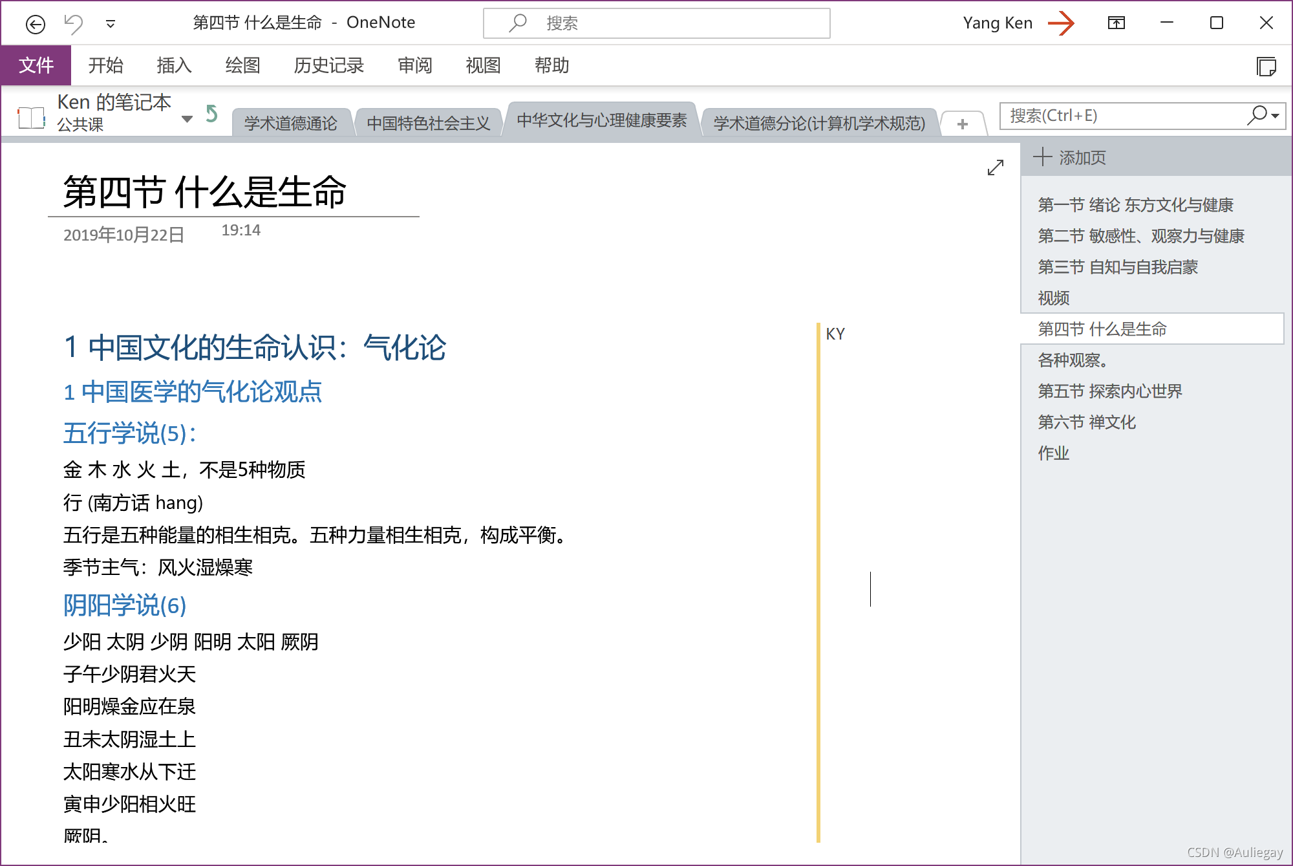Click the page title 第四节 什么是生命

[x=204, y=192]
